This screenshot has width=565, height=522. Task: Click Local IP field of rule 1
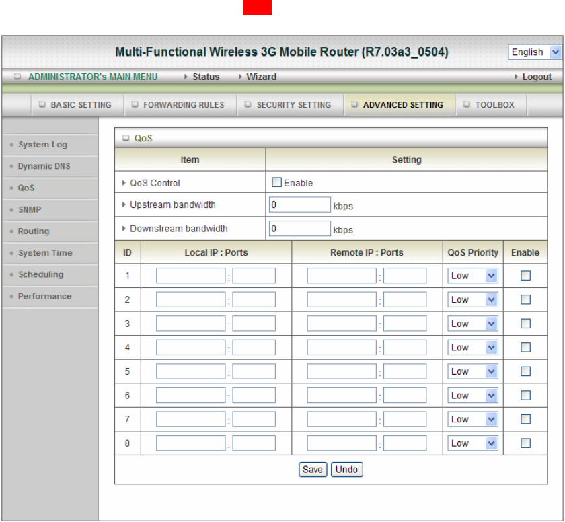pyautogui.click(x=190, y=276)
